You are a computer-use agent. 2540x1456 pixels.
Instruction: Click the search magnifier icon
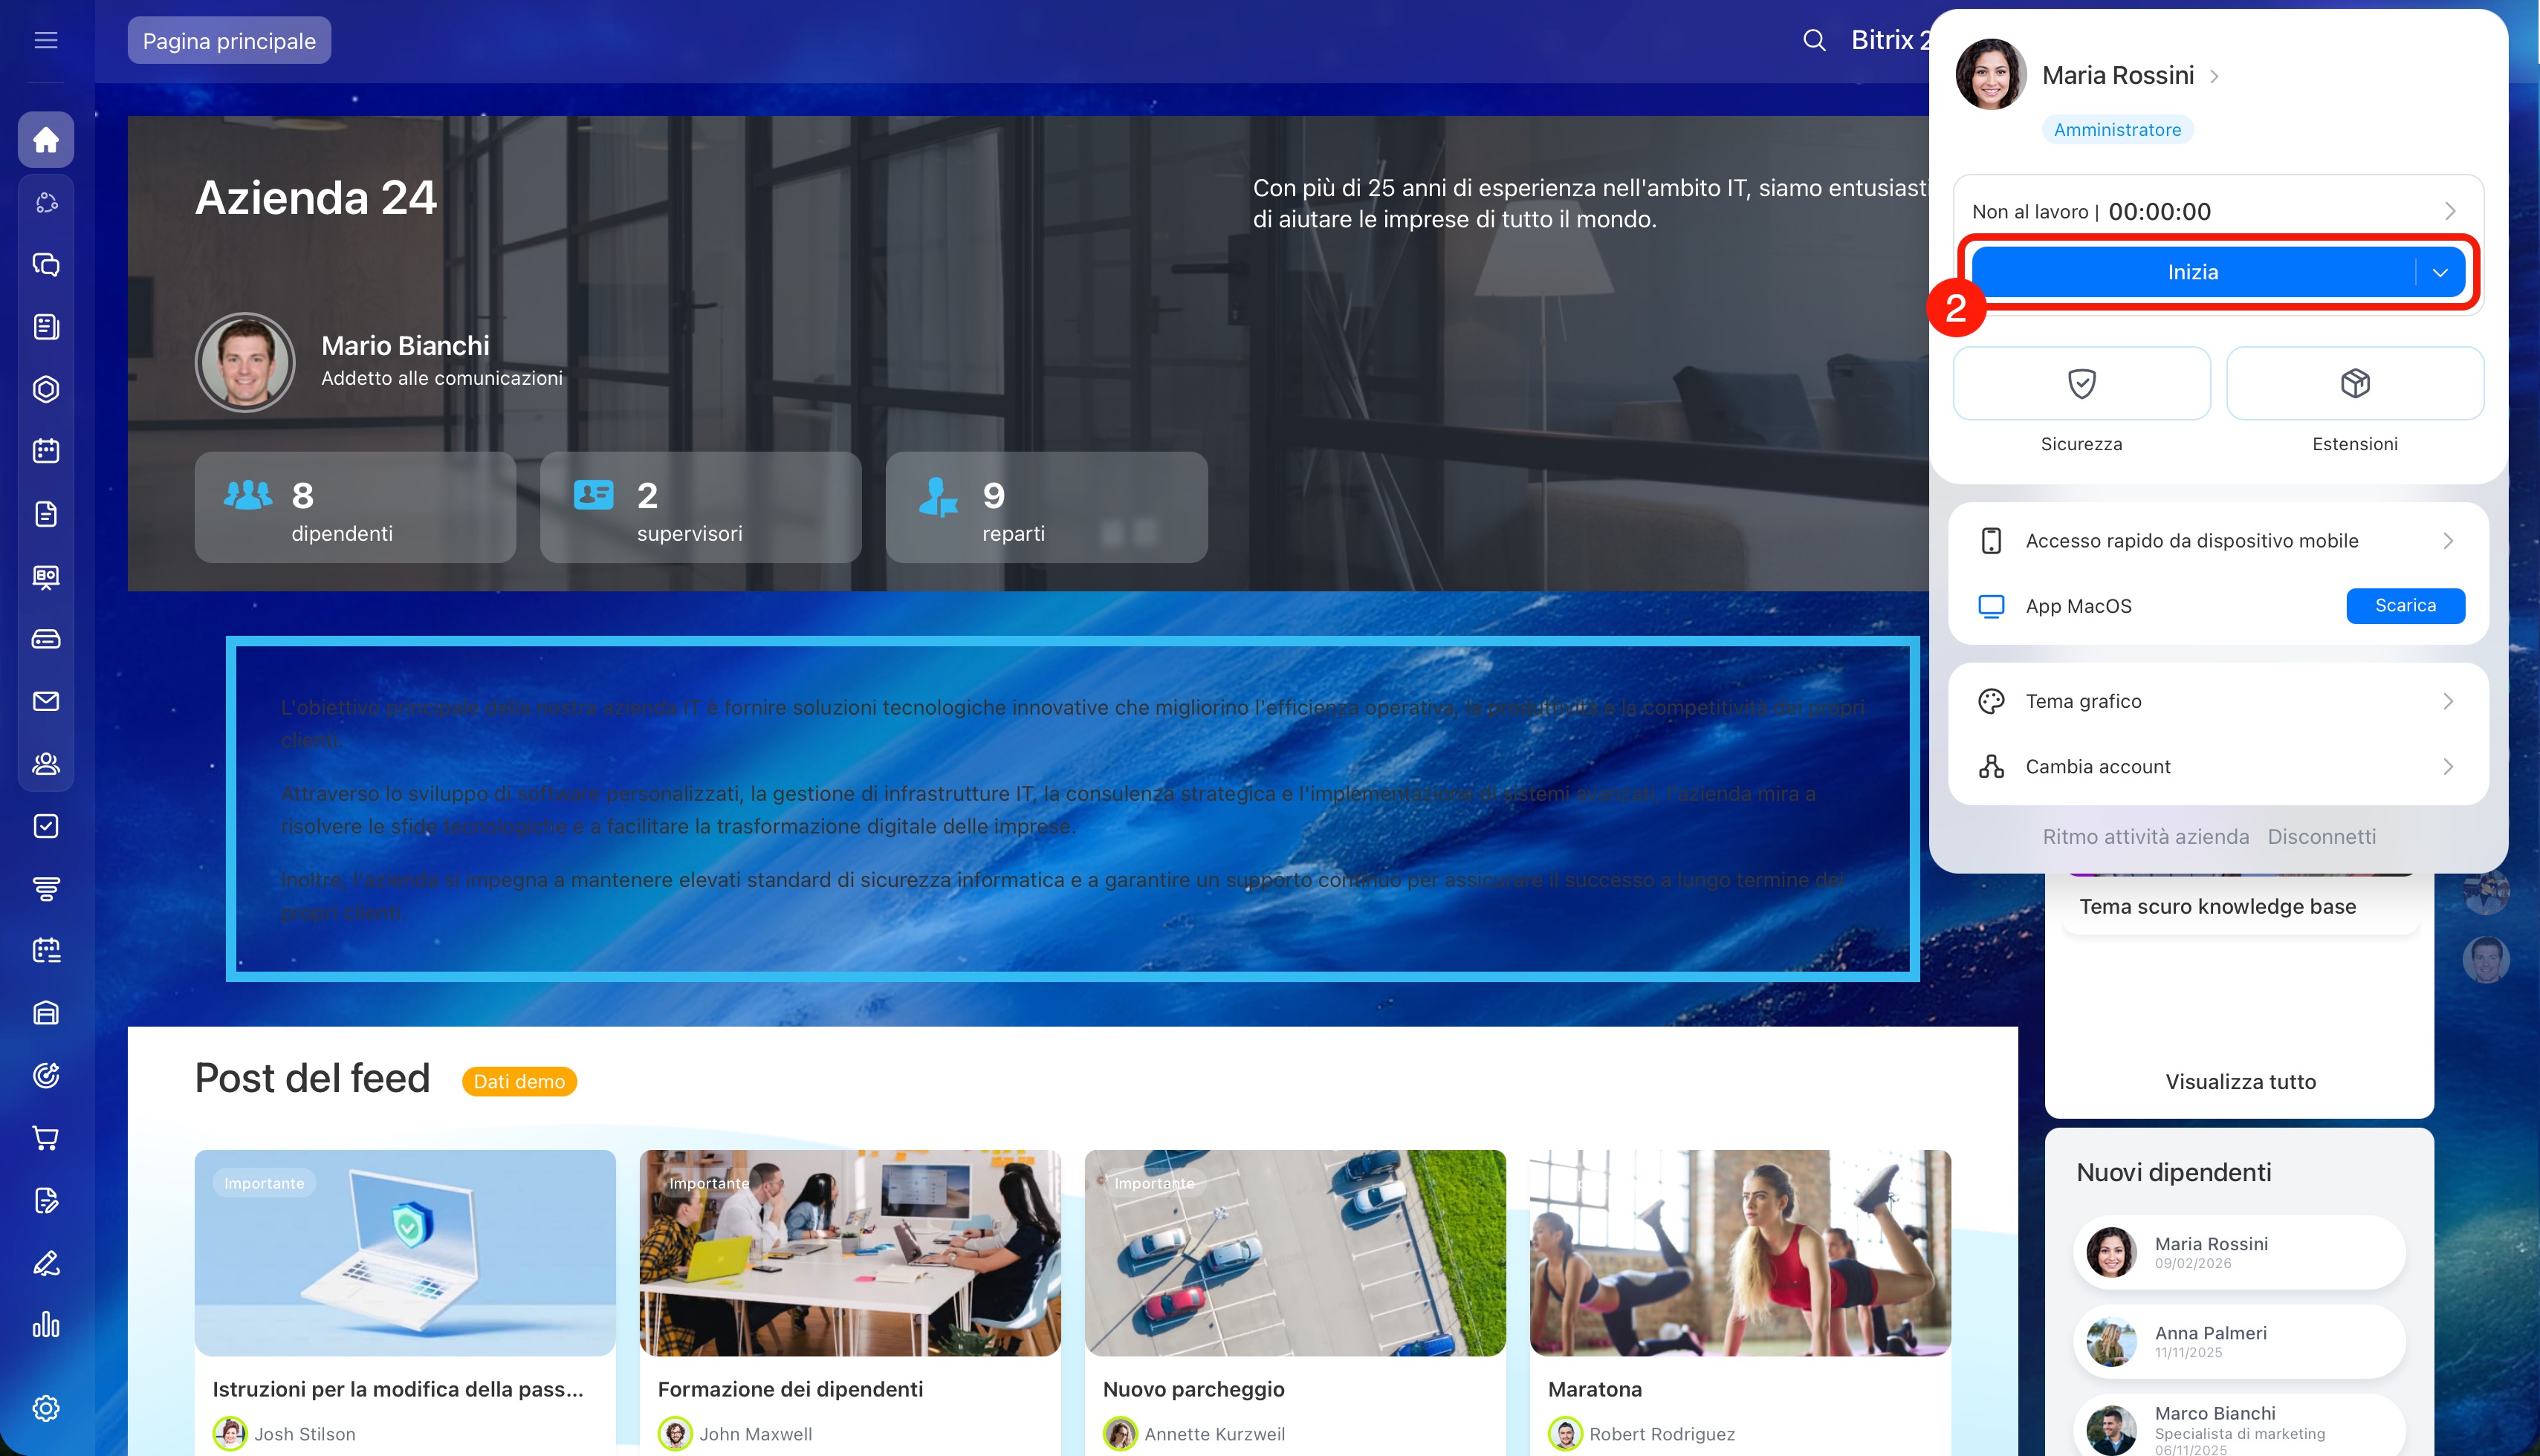point(1814,40)
